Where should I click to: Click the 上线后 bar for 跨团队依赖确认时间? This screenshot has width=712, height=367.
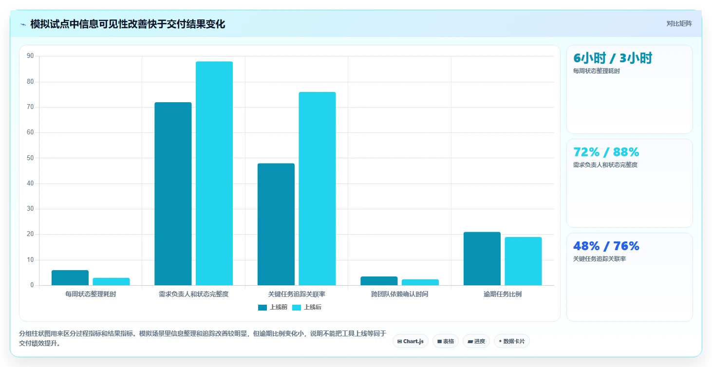420,282
